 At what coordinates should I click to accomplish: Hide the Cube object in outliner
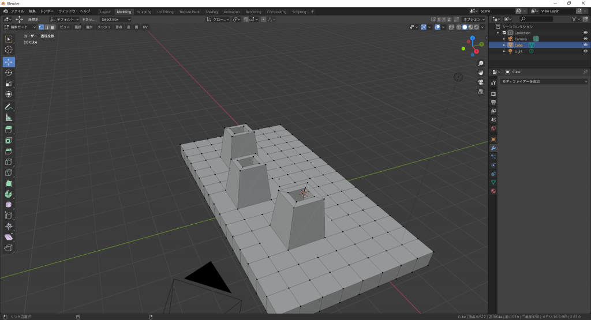tap(585, 45)
